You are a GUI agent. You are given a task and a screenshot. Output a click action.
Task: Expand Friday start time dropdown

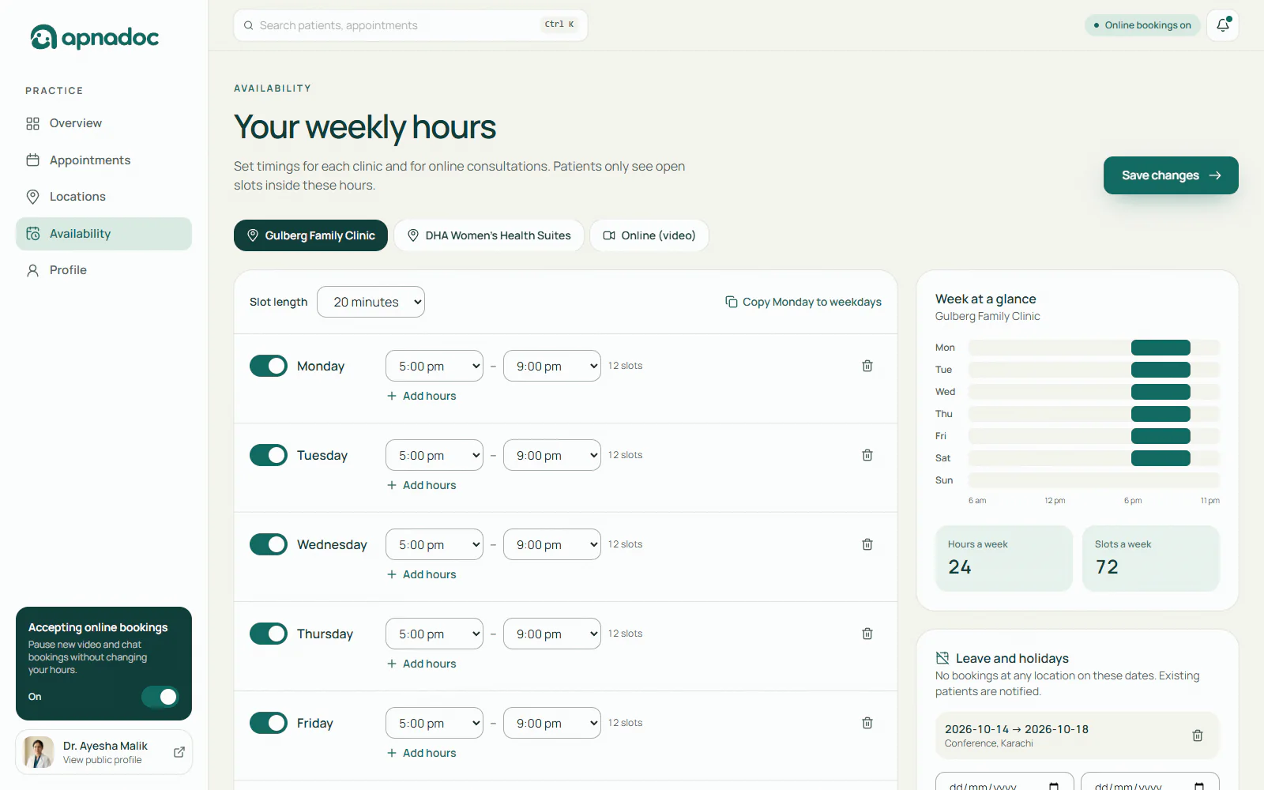[x=434, y=723]
